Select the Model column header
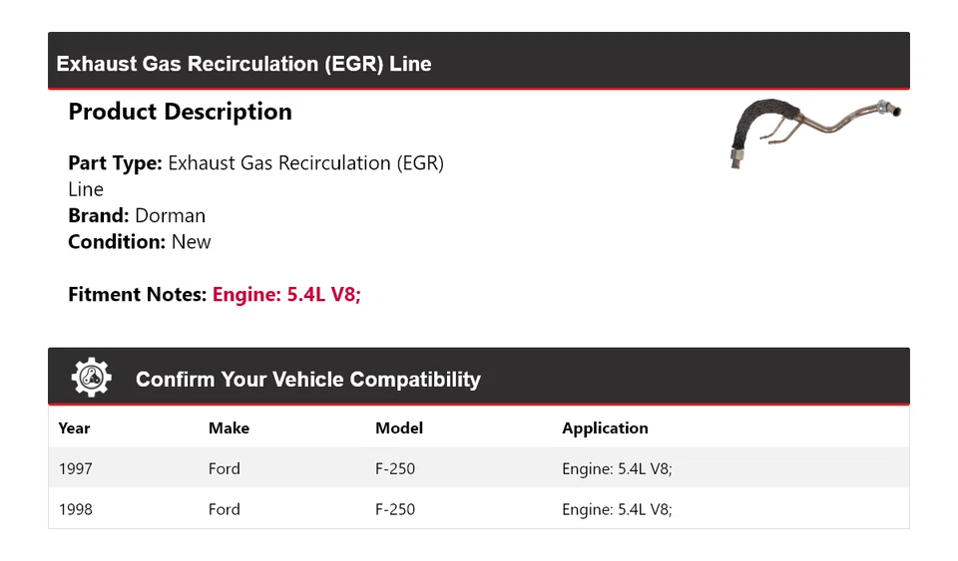This screenshot has height=561, width=958. click(x=399, y=428)
